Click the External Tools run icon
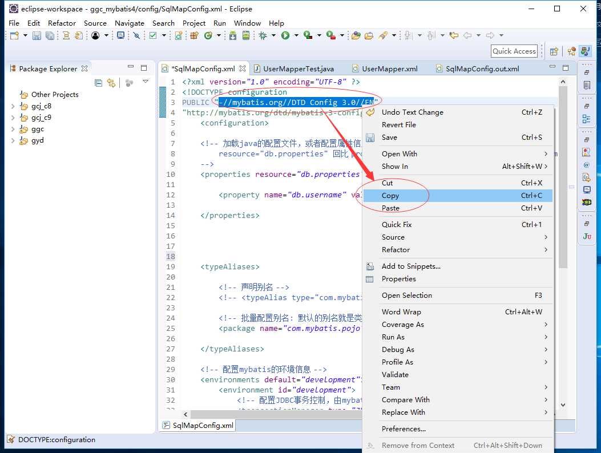This screenshot has width=601, height=453. pos(331,35)
